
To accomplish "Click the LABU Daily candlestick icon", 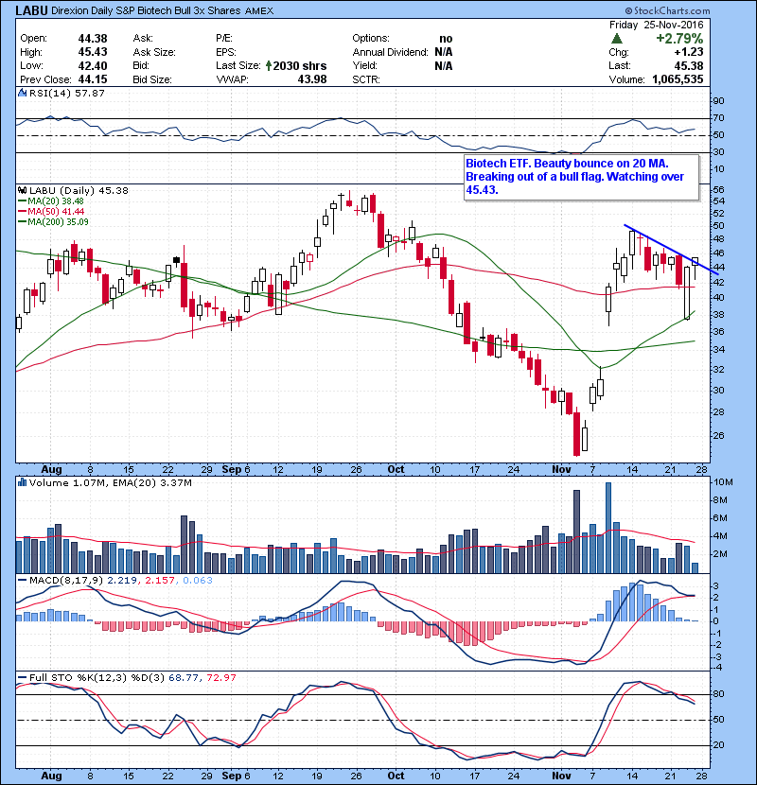I will pos(22,190).
